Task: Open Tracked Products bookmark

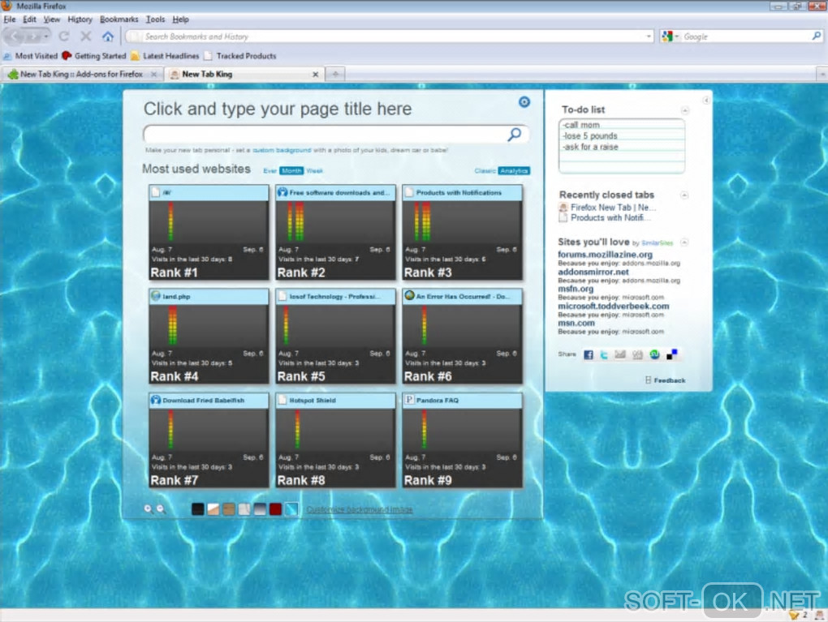Action: [x=240, y=56]
